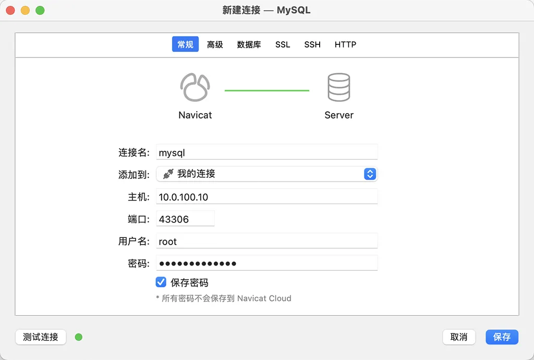
Task: Click the 测试连接 button
Action: [41, 337]
